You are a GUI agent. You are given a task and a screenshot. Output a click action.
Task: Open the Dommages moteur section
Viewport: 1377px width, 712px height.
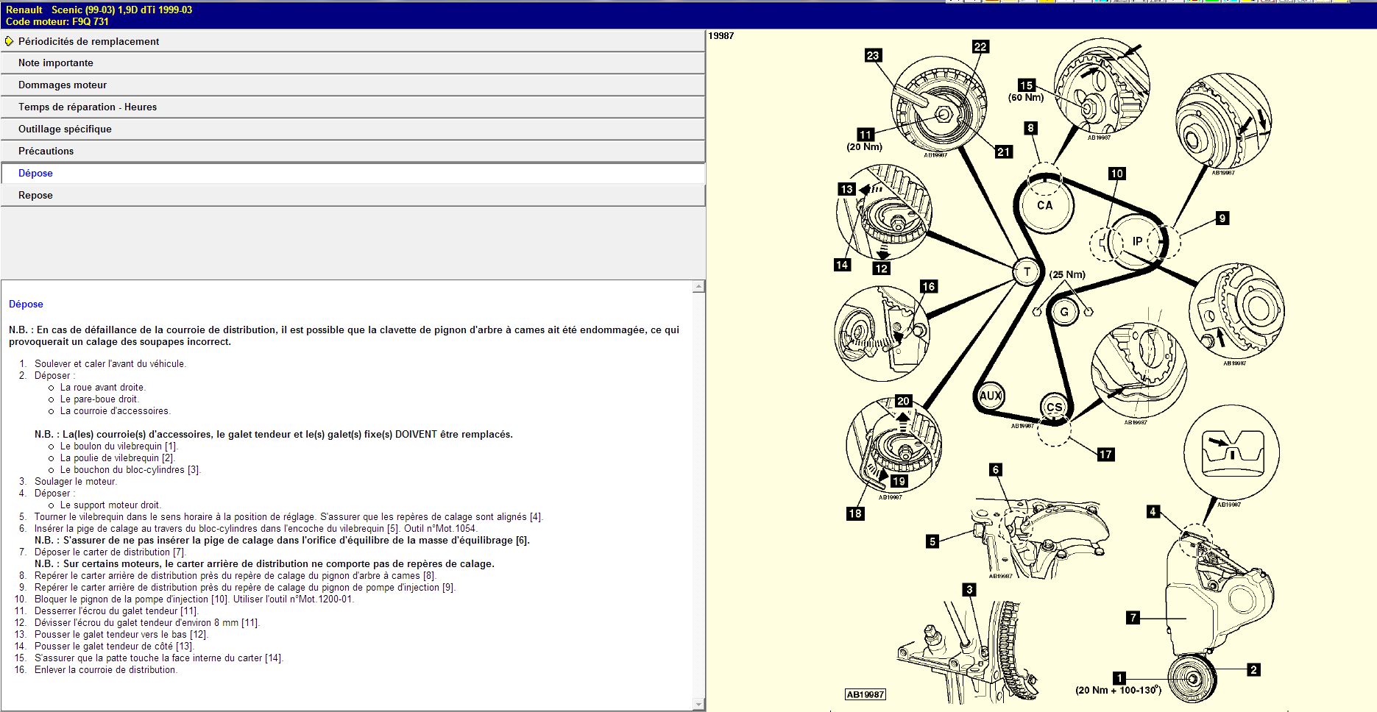pyautogui.click(x=63, y=85)
